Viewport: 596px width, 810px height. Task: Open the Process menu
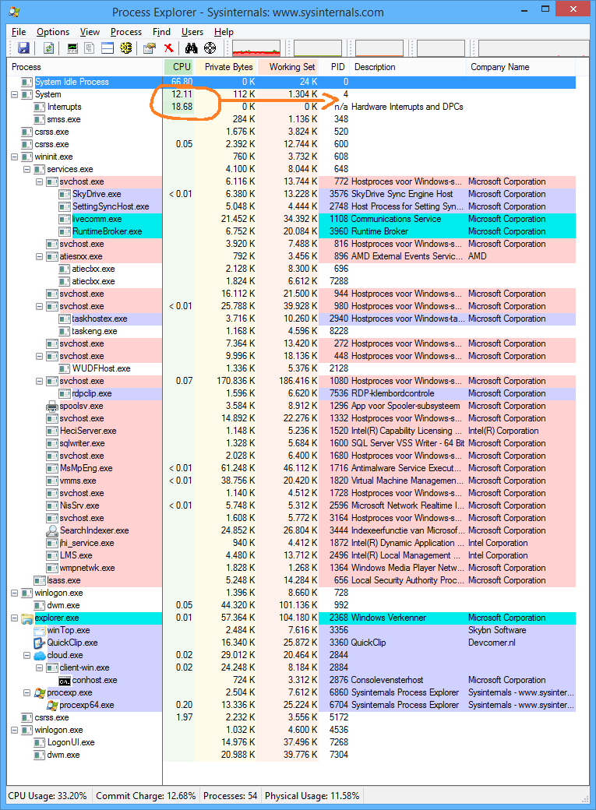(x=126, y=32)
